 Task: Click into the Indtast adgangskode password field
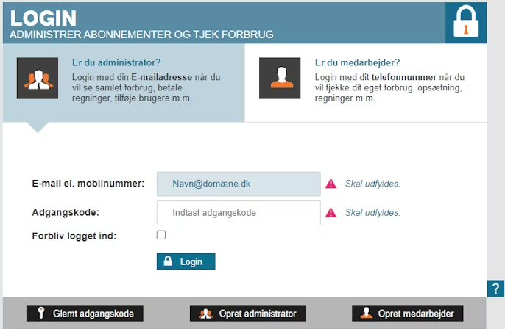(x=239, y=213)
